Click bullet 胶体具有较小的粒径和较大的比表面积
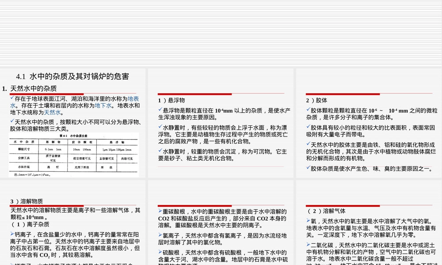442x265 pixels. tap(371, 131)
